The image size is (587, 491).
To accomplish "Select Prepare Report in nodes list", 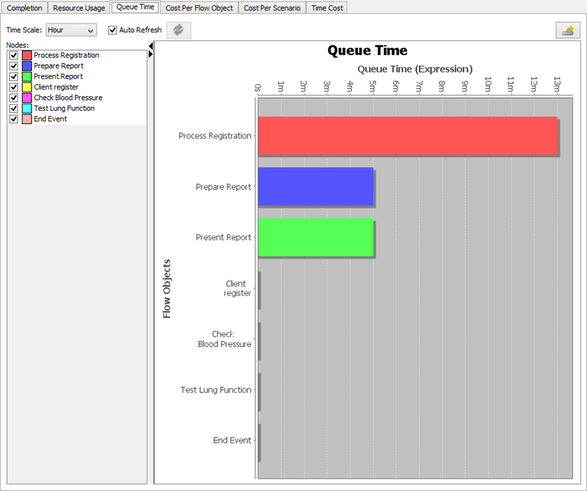I will (59, 66).
